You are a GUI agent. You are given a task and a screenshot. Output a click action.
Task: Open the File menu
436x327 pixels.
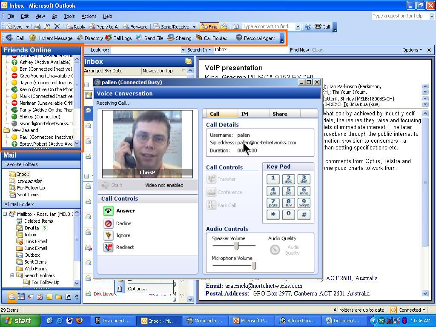coord(11,16)
